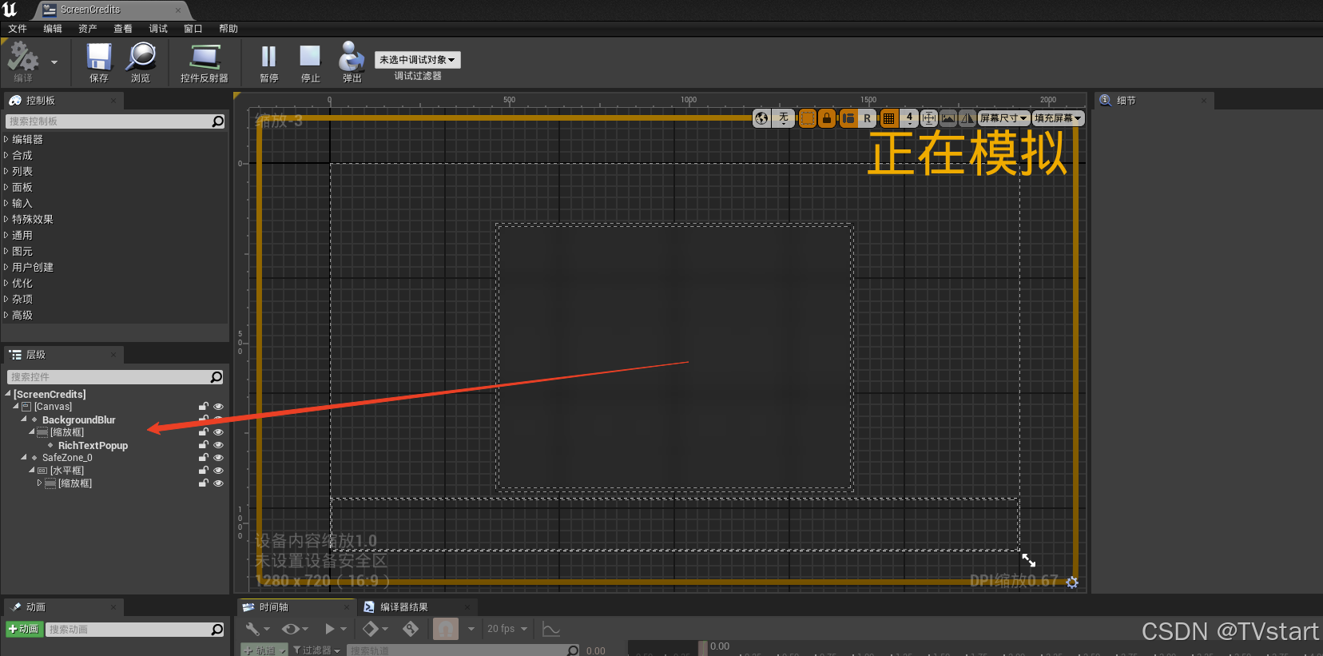This screenshot has height=656, width=1323.
Task: Toggle the layout transform mode icon
Action: (x=848, y=118)
